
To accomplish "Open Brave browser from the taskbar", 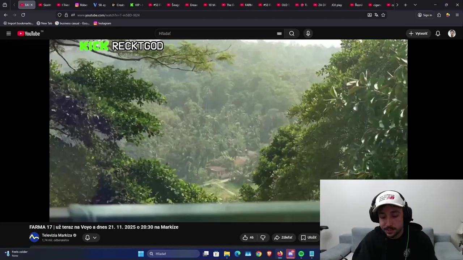I will (x=269, y=254).
